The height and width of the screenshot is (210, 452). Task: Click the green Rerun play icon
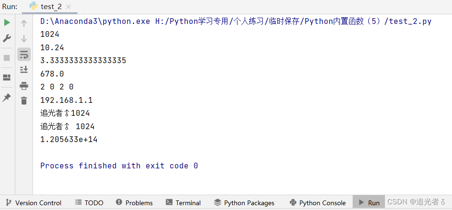(7, 23)
